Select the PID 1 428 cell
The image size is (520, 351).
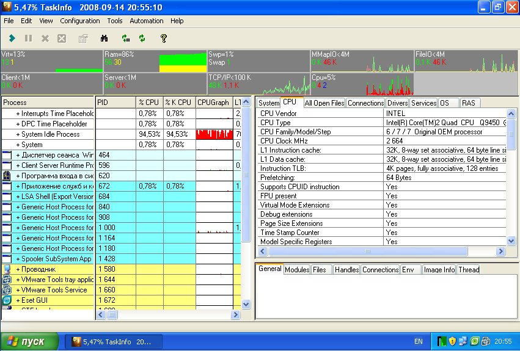click(115, 259)
